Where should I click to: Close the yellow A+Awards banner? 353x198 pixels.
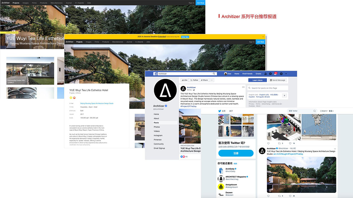pyautogui.click(x=263, y=37)
